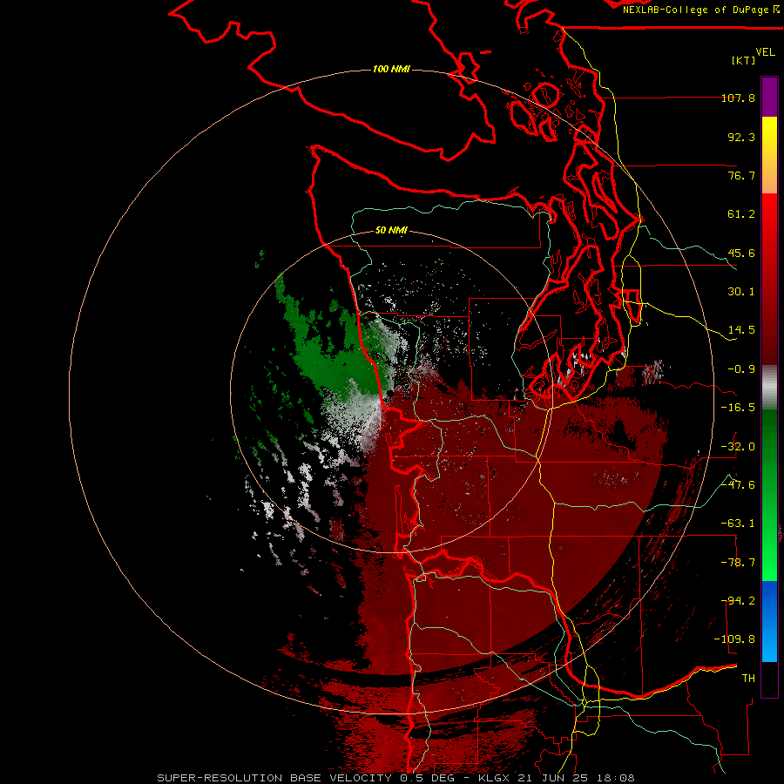Click the black radar site dot at center
784x784 pixels.
390,394
